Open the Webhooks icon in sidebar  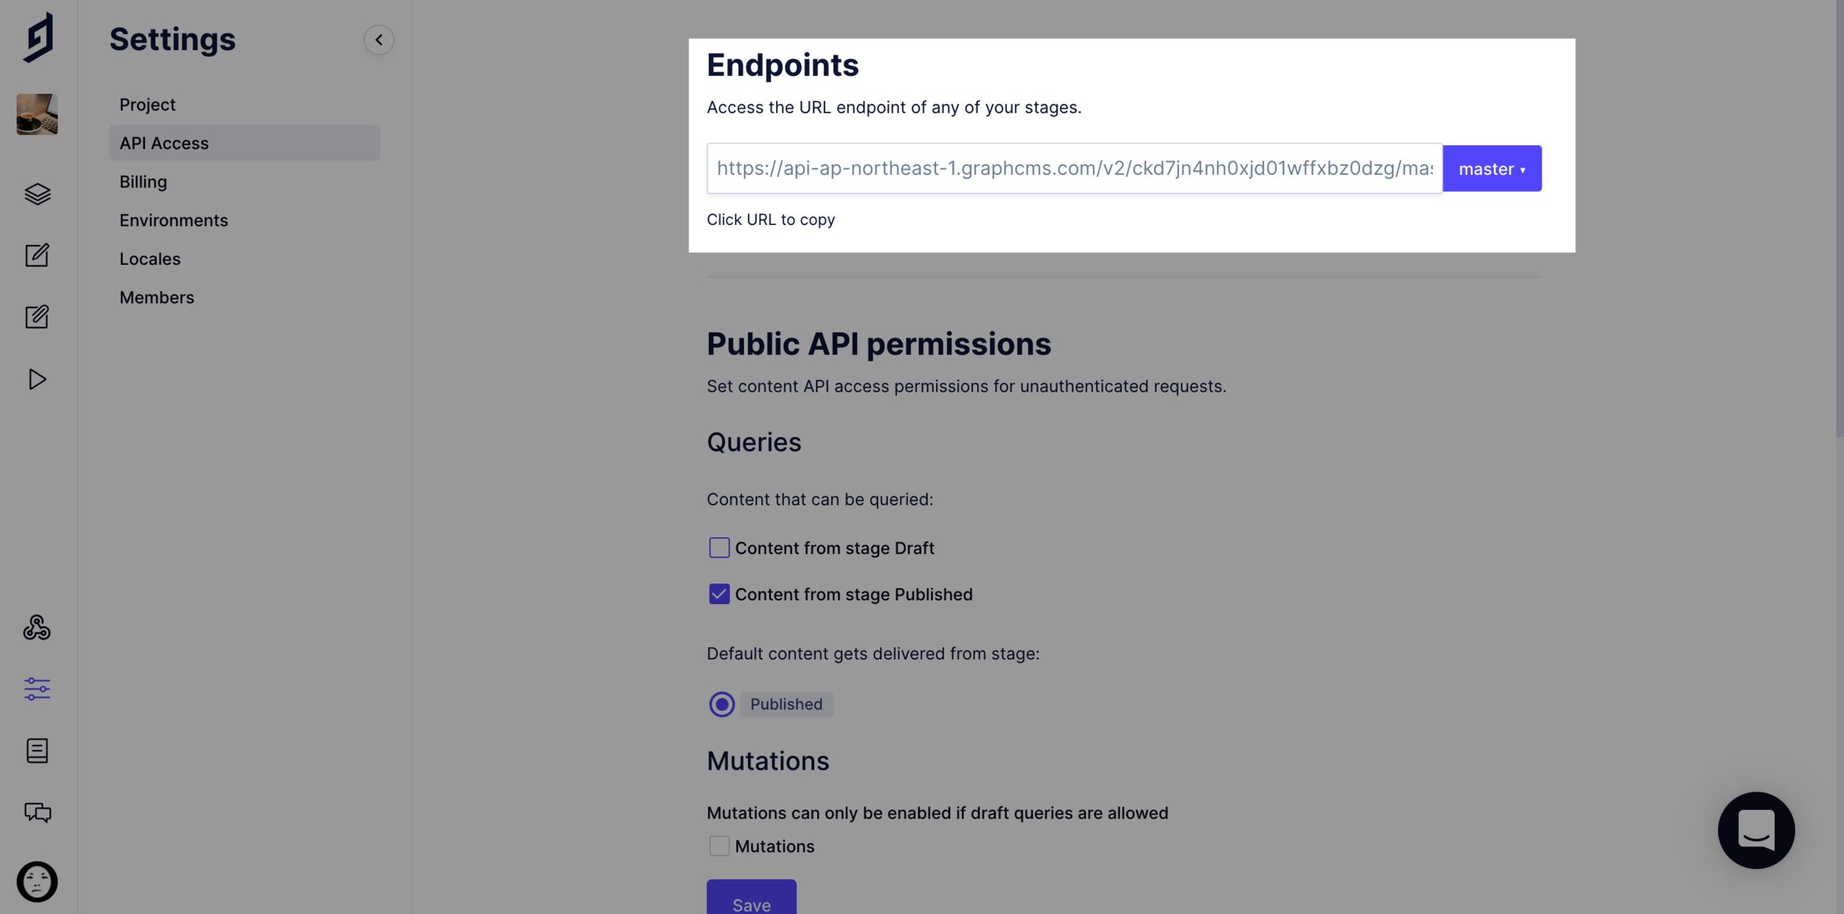point(37,628)
